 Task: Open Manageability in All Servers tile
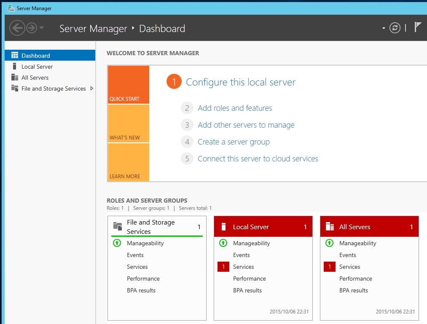pos(357,243)
